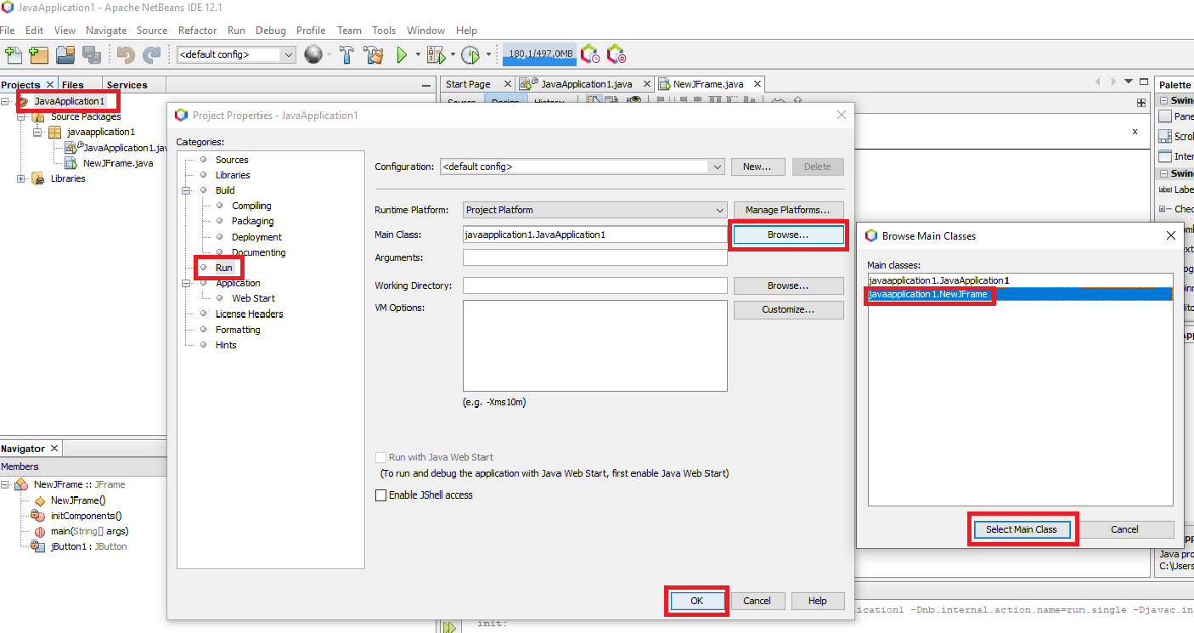The image size is (1194, 633).
Task: Open the Debug Project dropdown arrow
Action: pyautogui.click(x=453, y=55)
